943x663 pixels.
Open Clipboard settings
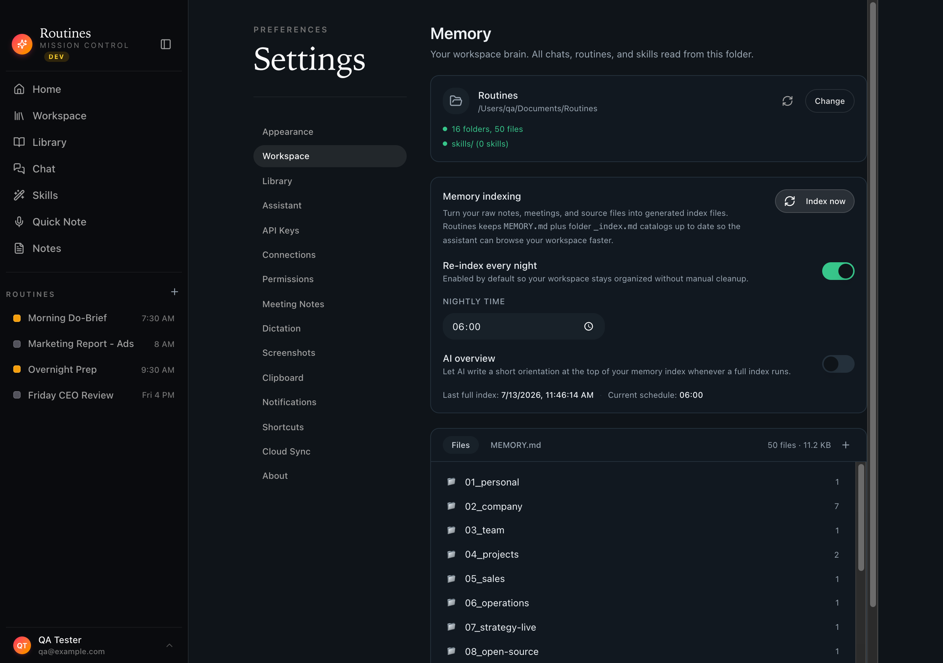tap(330, 378)
